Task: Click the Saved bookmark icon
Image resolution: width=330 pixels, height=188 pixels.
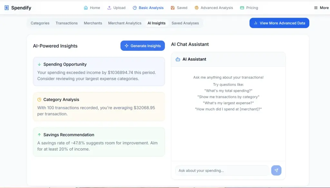Action: coord(172,7)
